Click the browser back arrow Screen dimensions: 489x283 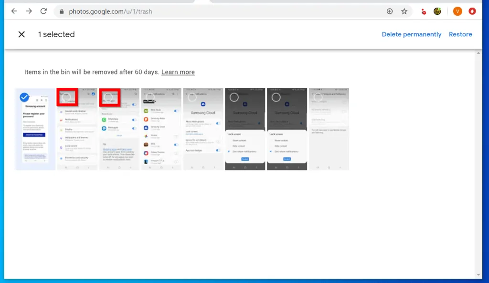point(14,11)
